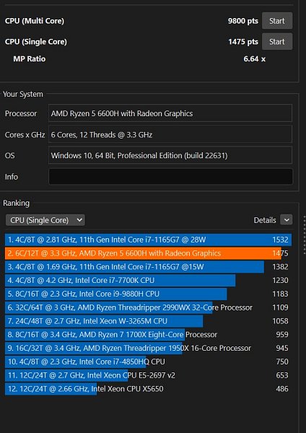The width and height of the screenshot is (306, 433).
Task: Click the Cores x GHz field
Action: pyautogui.click(x=170, y=134)
